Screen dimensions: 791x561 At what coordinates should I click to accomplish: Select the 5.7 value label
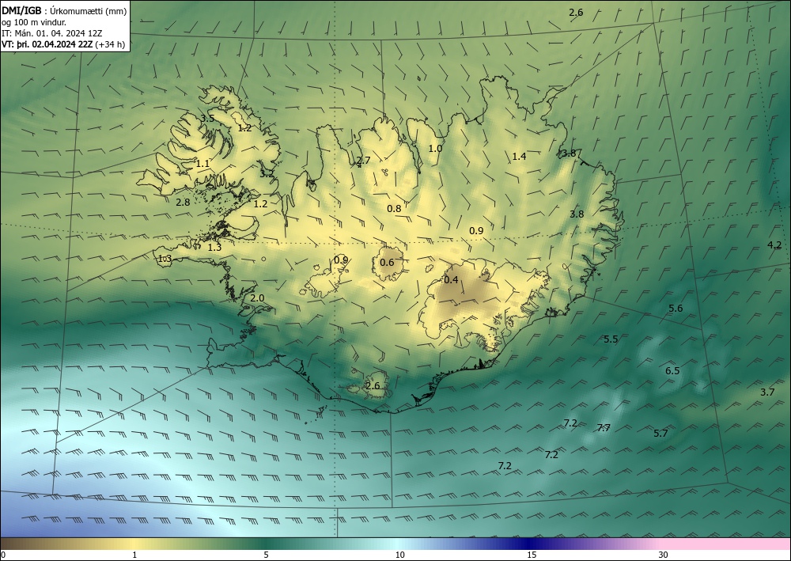coord(660,434)
